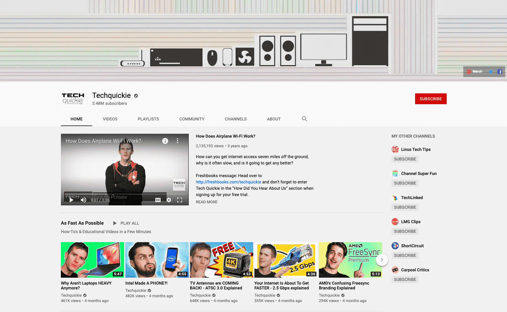Subscribe to Channel Super Fun
The width and height of the screenshot is (507, 312).
coord(405,183)
